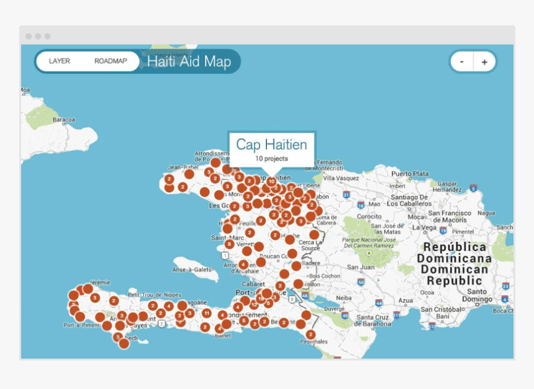The height and width of the screenshot is (389, 534).
Task: Click the cluster marker labeled 12
Action: tap(254, 305)
